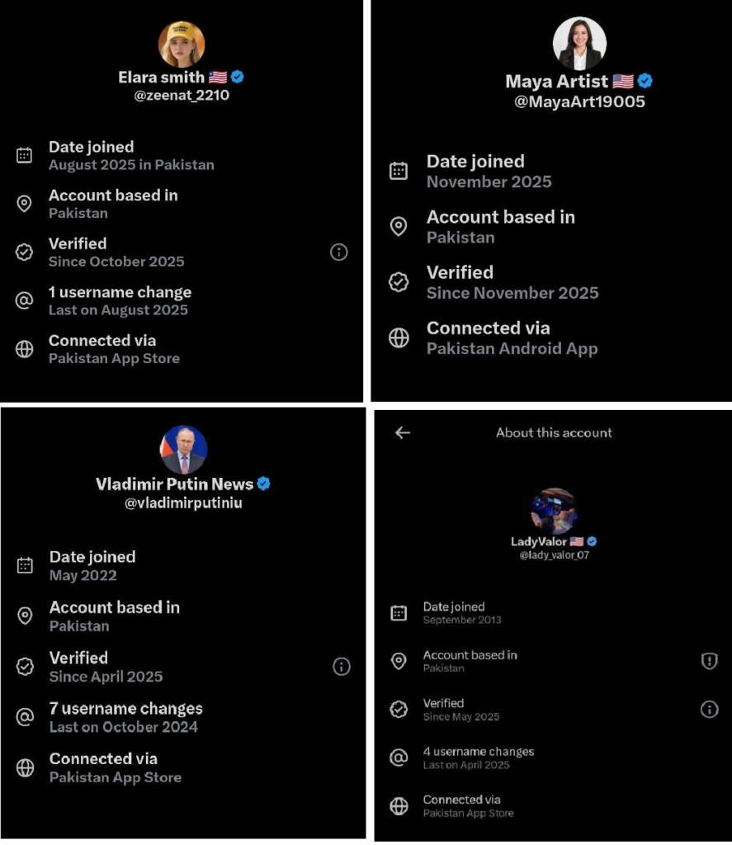732x845 pixels.
Task: Click the @MayaArt19005 username
Action: pos(579,101)
